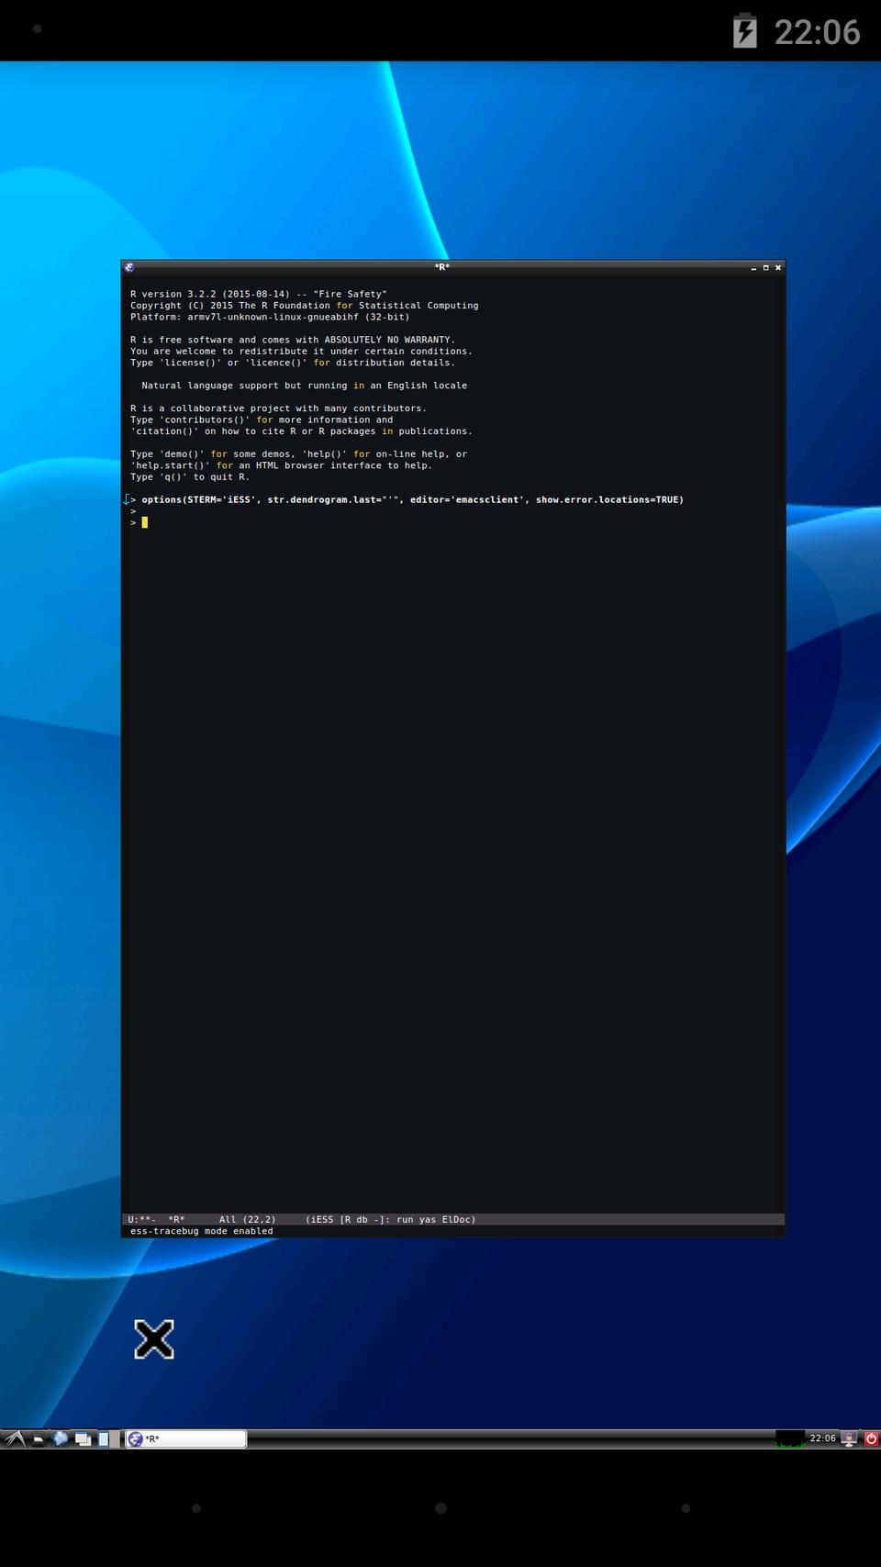Launch the web browser from taskbar
The width and height of the screenshot is (881, 1567).
pos(61,1438)
